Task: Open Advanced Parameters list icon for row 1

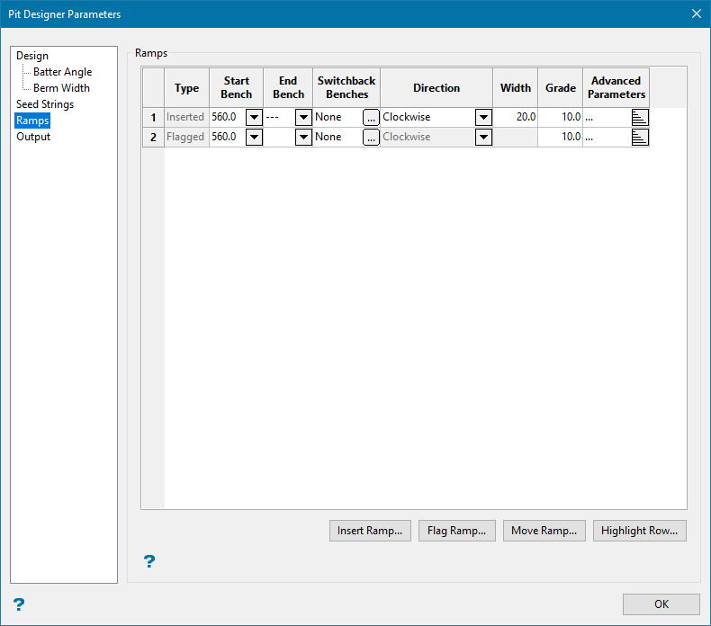Action: pos(640,117)
